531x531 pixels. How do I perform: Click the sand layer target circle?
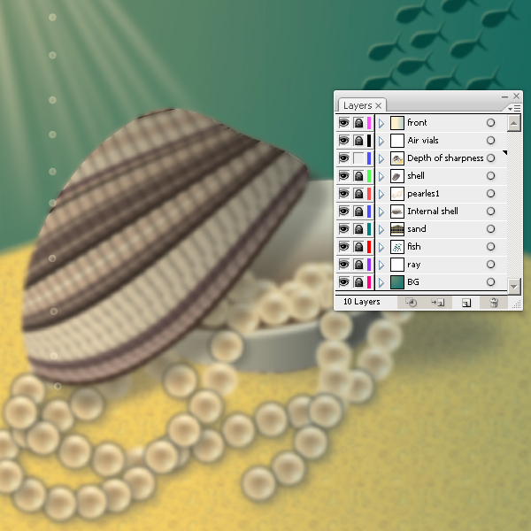[490, 229]
